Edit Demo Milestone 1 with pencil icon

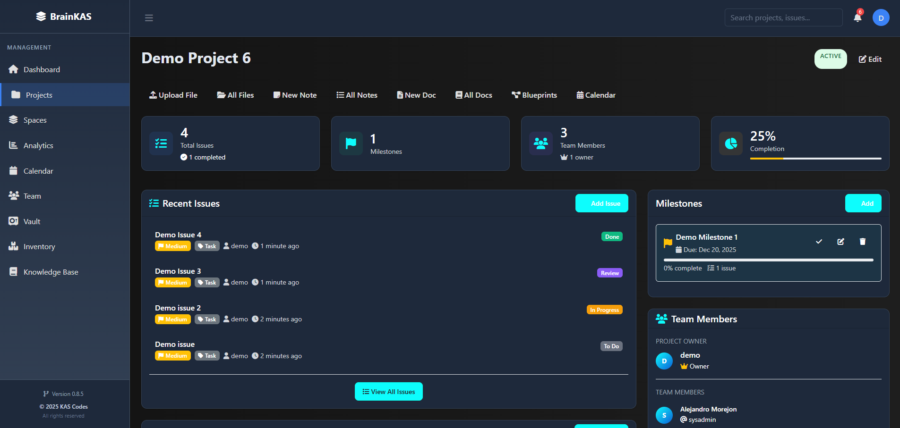tap(840, 242)
